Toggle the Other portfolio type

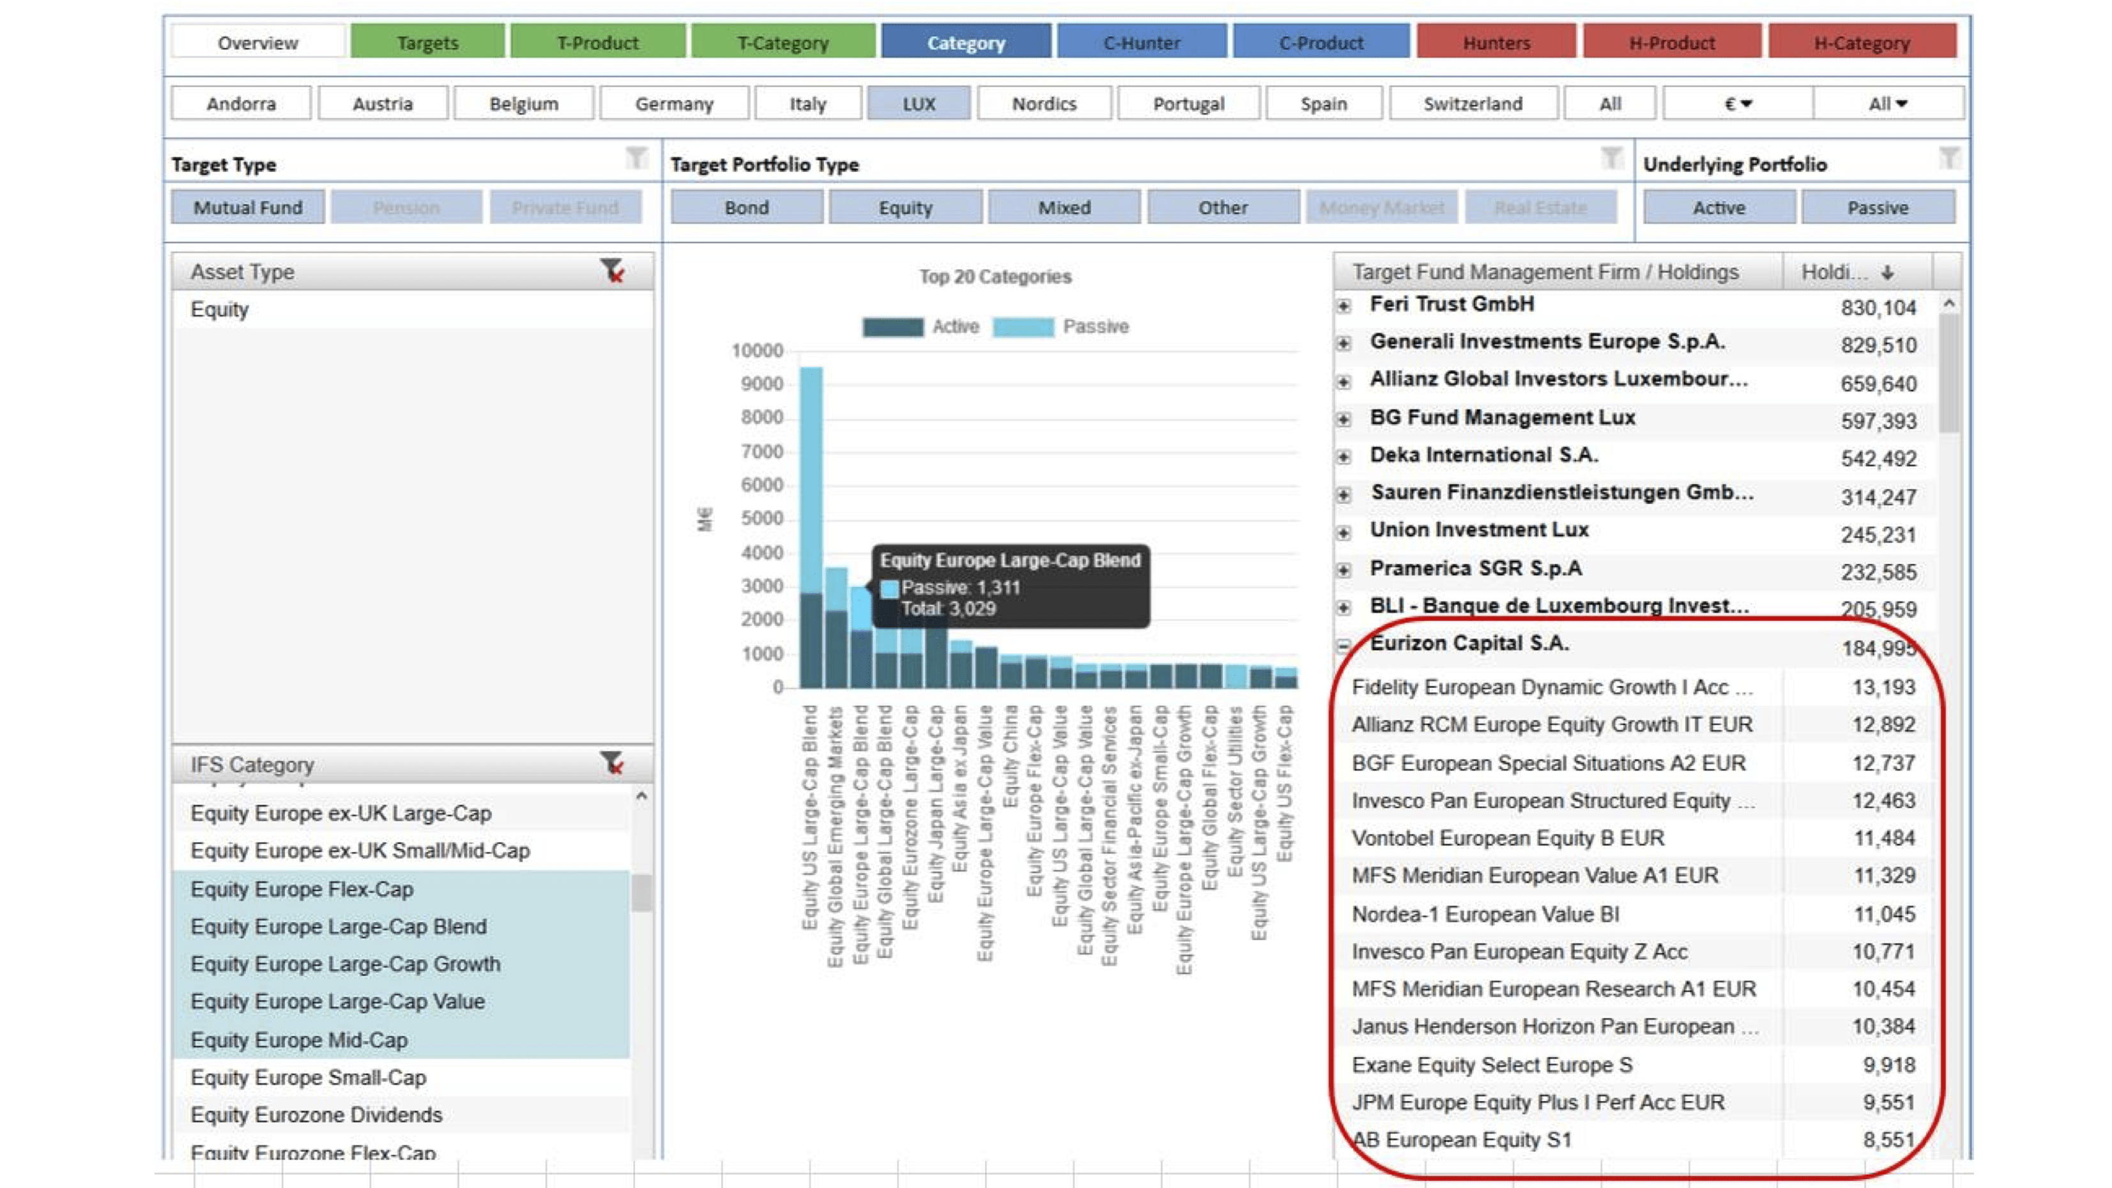tap(1223, 208)
